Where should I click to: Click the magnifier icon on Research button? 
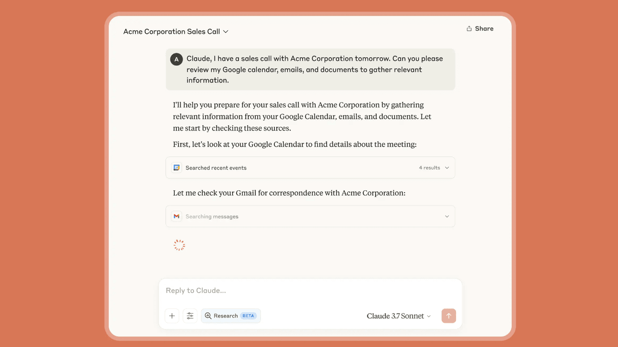point(208,316)
